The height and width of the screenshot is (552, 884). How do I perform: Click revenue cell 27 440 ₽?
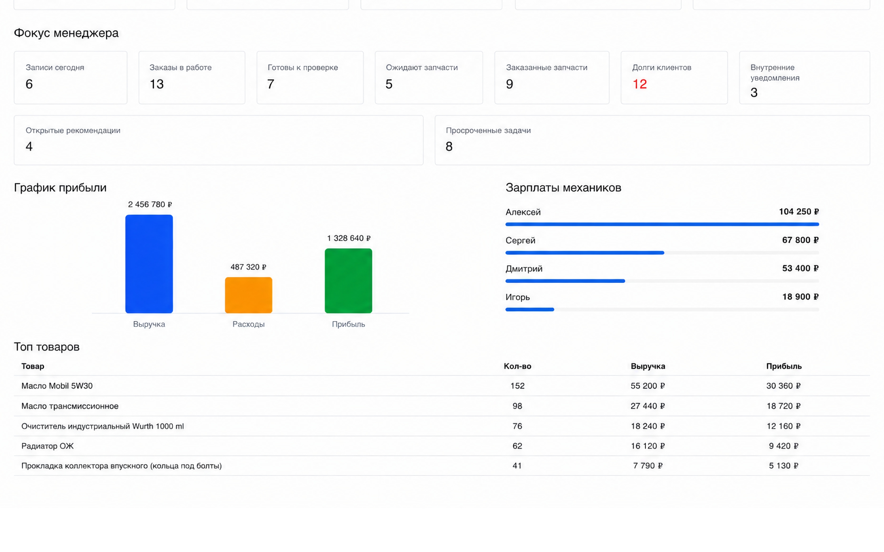point(648,406)
